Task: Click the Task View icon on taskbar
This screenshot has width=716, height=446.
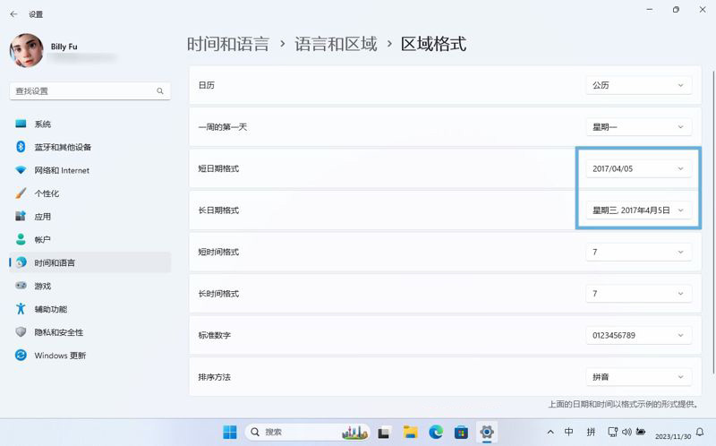Action: 384,432
